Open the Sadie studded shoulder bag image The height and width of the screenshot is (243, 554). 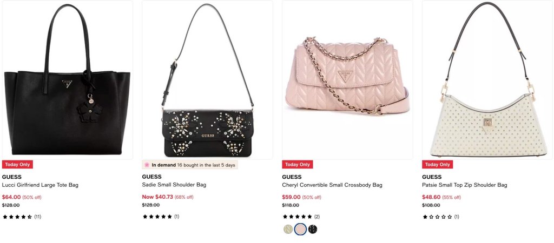point(207,80)
